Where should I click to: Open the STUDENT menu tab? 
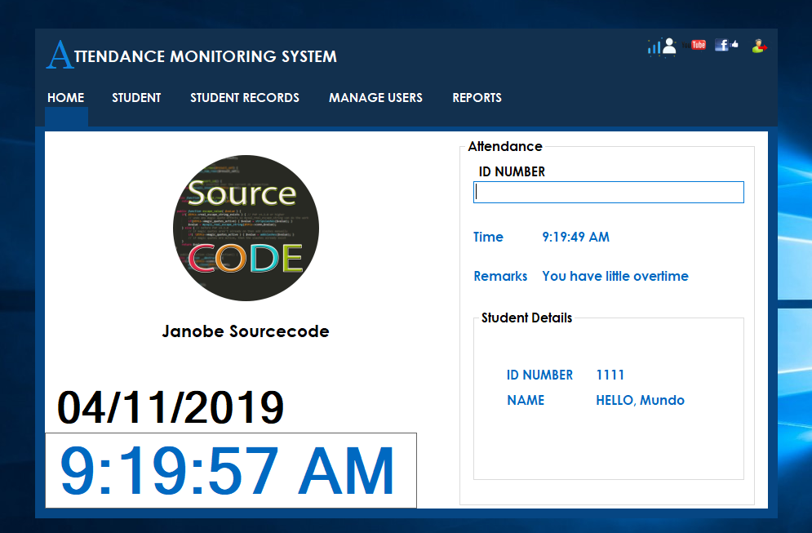click(136, 98)
